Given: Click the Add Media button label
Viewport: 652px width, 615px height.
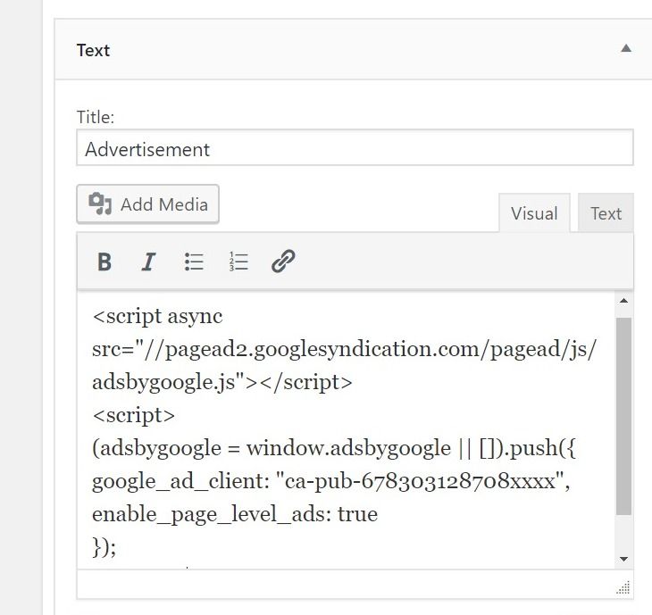Looking at the screenshot, I should click(x=164, y=204).
